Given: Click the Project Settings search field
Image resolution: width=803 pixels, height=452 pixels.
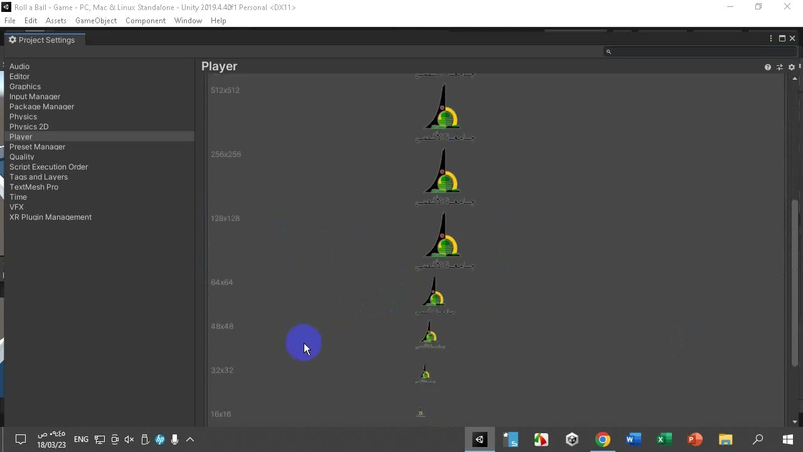Looking at the screenshot, I should coord(701,51).
